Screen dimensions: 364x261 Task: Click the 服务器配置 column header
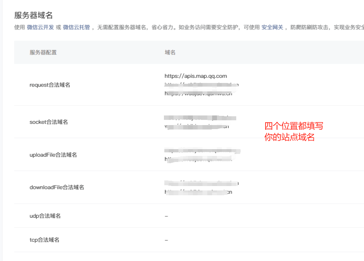click(x=43, y=53)
